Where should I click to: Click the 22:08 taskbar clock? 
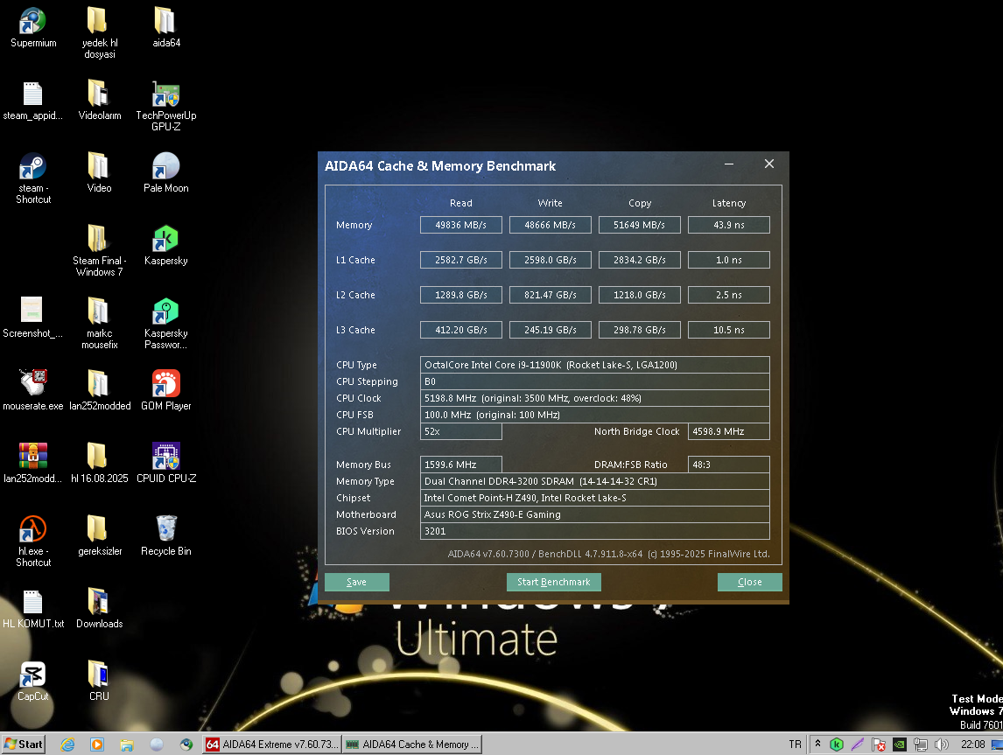(972, 745)
